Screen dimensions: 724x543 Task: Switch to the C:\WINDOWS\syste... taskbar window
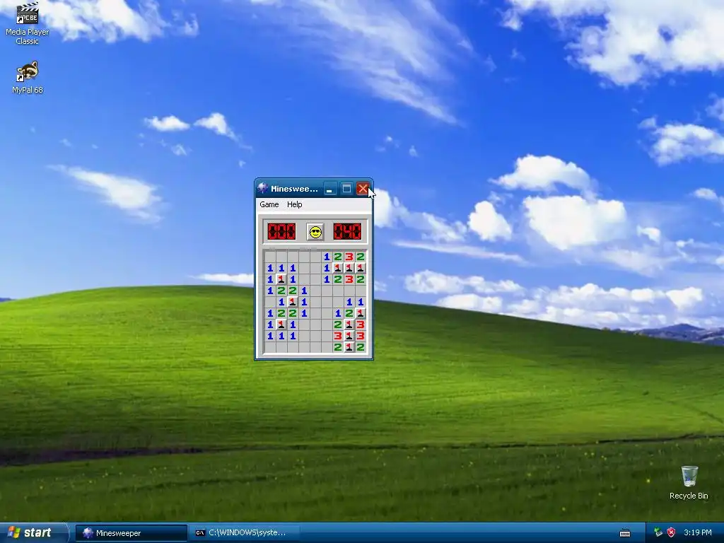pos(243,533)
